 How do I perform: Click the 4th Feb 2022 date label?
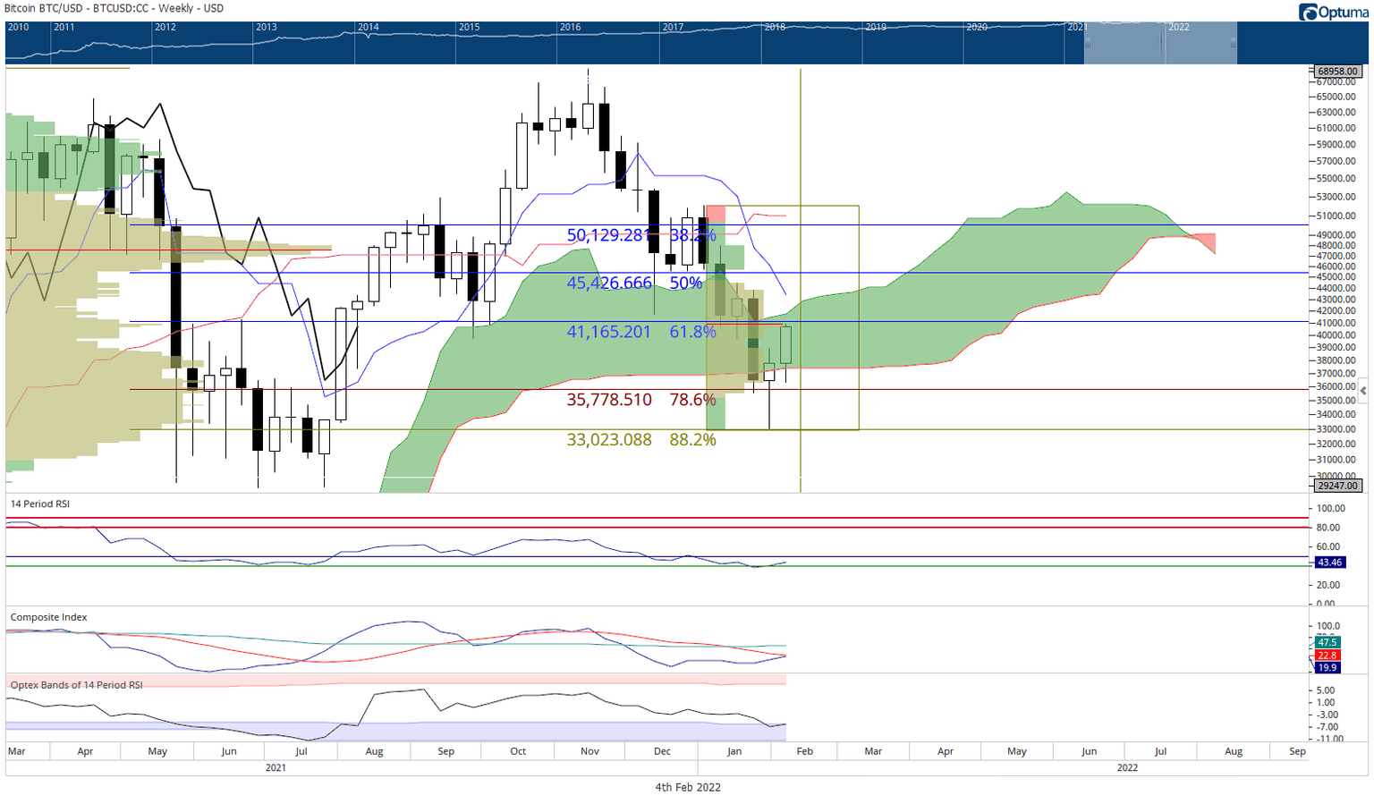click(x=687, y=788)
